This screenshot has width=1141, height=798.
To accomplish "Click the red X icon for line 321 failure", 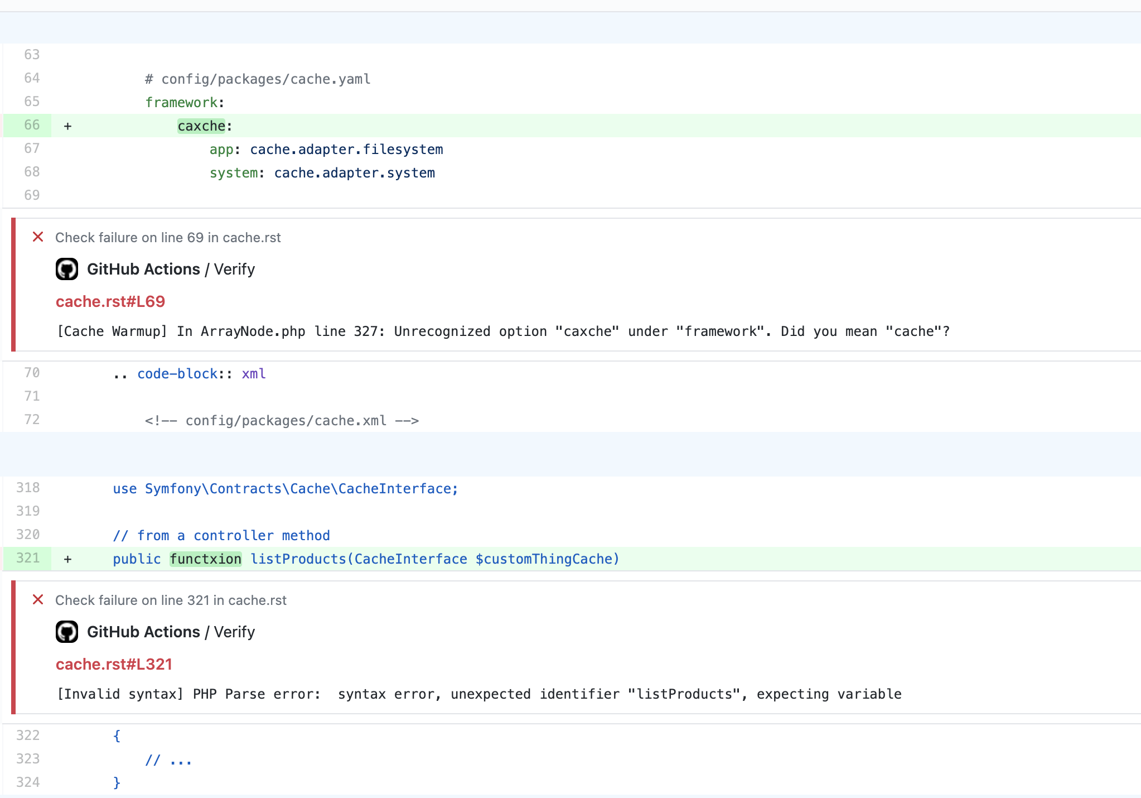I will pyautogui.click(x=38, y=599).
